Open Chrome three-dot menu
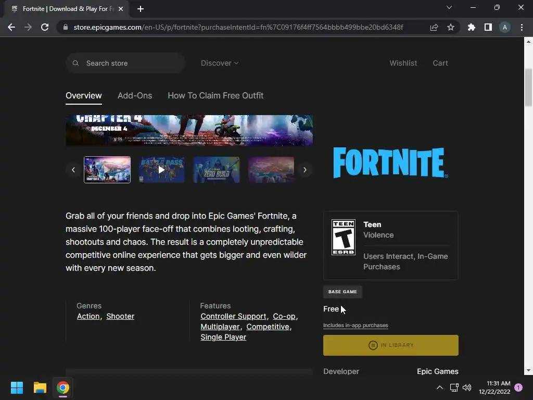This screenshot has height=400, width=533. click(x=522, y=27)
